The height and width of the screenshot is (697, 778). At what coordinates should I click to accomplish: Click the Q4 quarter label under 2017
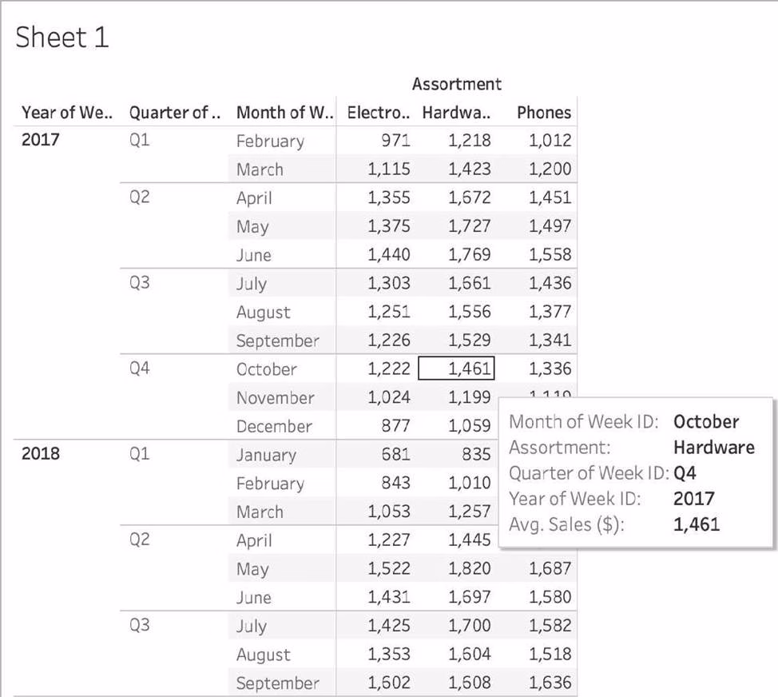(139, 368)
